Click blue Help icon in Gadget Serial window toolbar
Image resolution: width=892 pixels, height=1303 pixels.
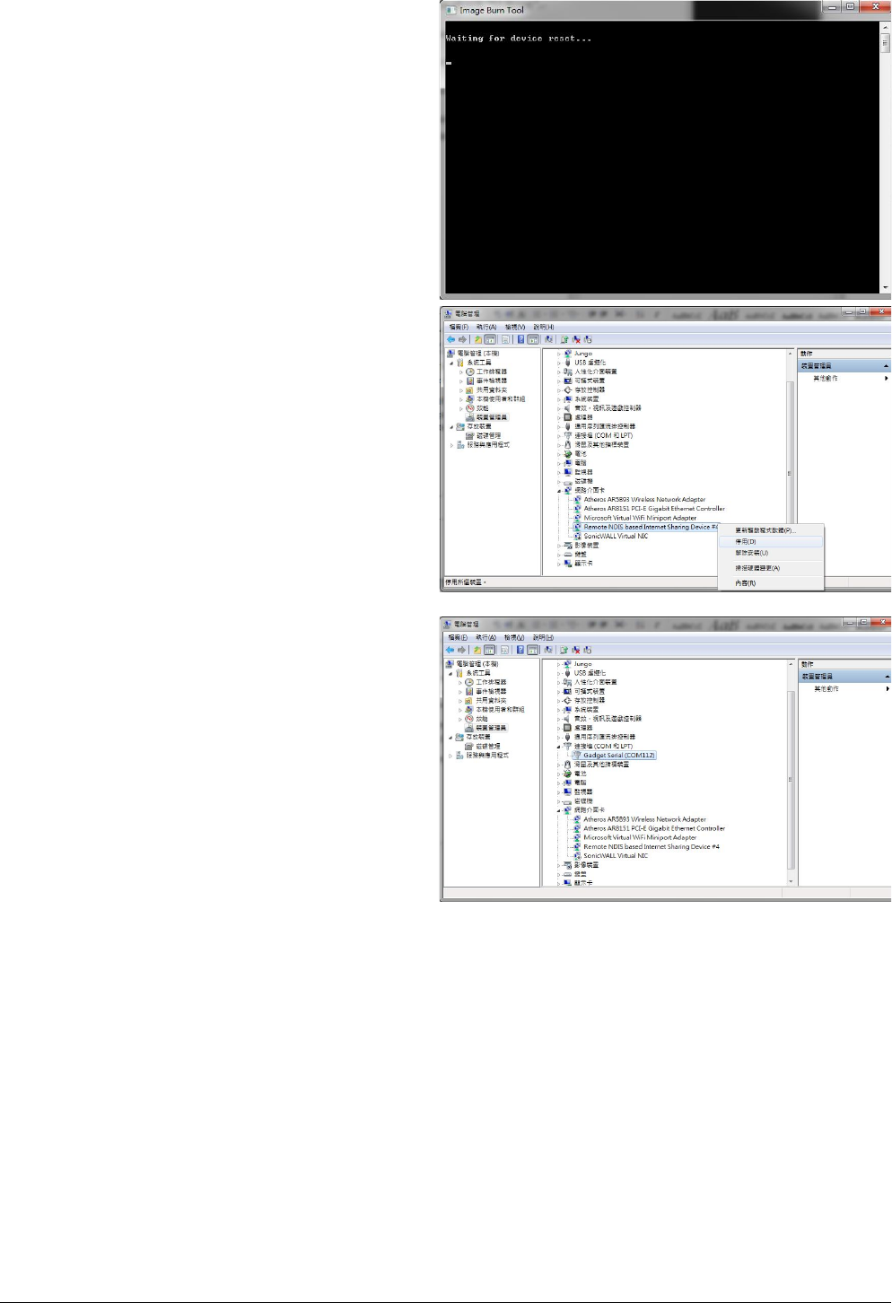coord(520,650)
